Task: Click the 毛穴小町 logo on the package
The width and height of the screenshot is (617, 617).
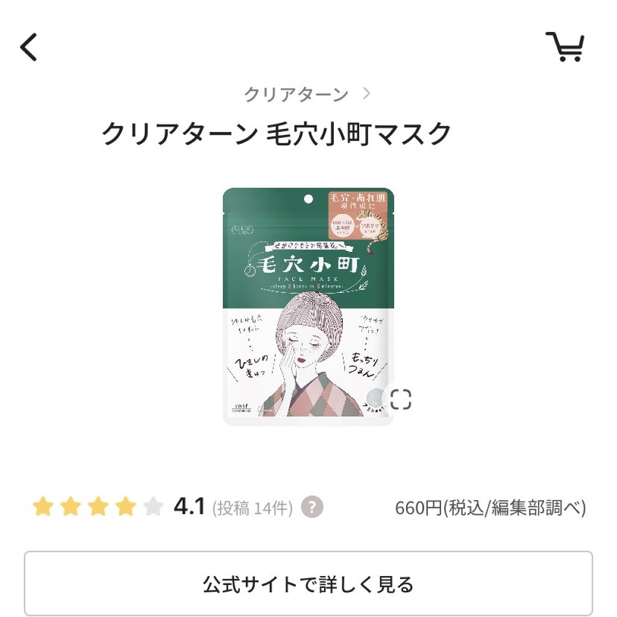Action: 308,266
